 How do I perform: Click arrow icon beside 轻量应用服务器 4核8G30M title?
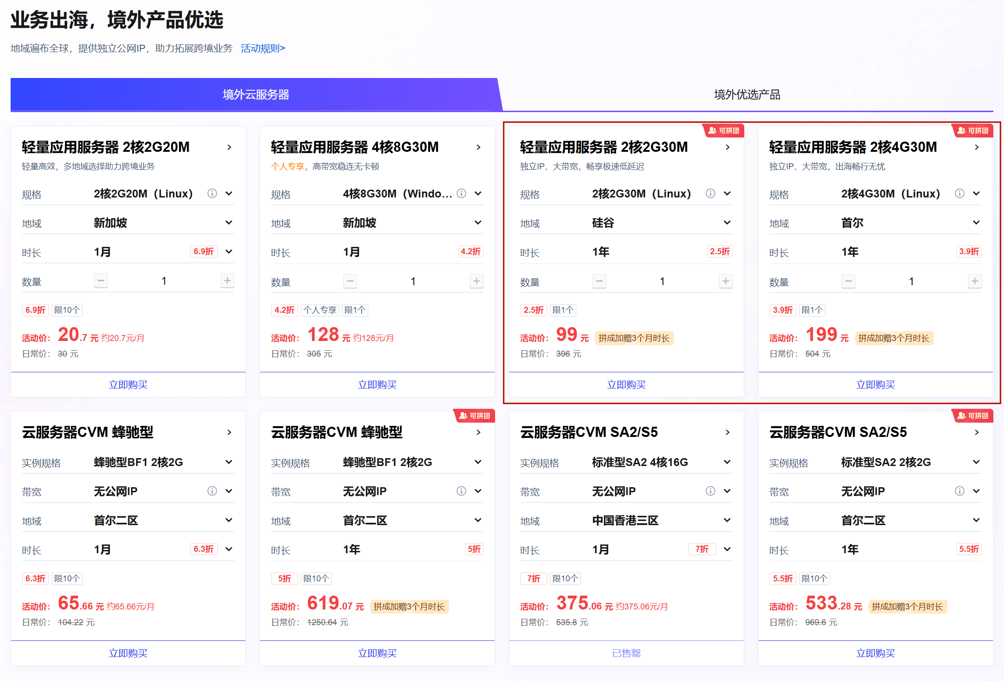point(478,147)
